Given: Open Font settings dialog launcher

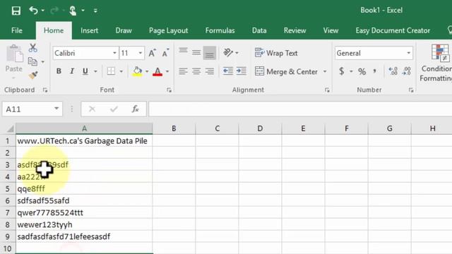Looking at the screenshot, I should click(x=169, y=90).
